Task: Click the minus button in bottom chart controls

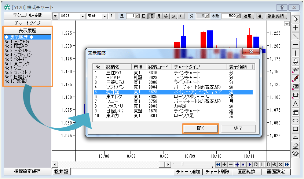Action: [x=231, y=164]
